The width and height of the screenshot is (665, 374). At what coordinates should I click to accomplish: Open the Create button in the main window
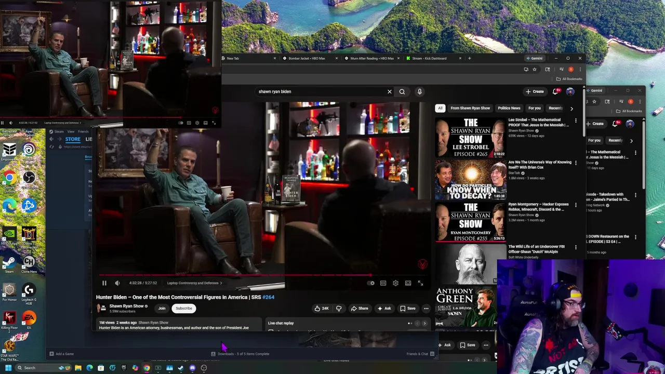pos(535,91)
